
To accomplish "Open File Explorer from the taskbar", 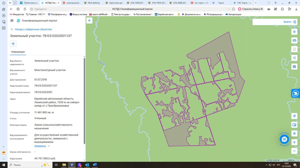I will (64, 165).
